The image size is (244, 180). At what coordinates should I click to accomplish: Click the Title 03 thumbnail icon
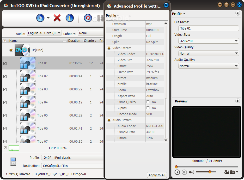tap(28, 89)
